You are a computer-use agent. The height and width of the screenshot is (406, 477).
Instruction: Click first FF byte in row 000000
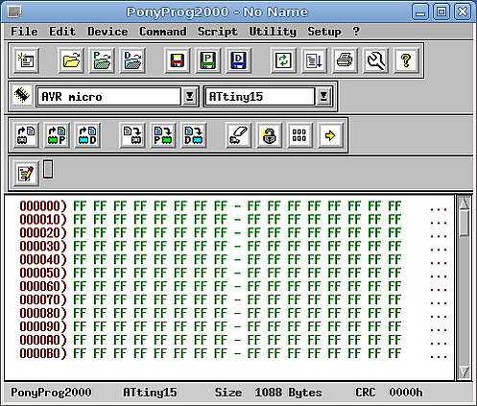(80, 206)
